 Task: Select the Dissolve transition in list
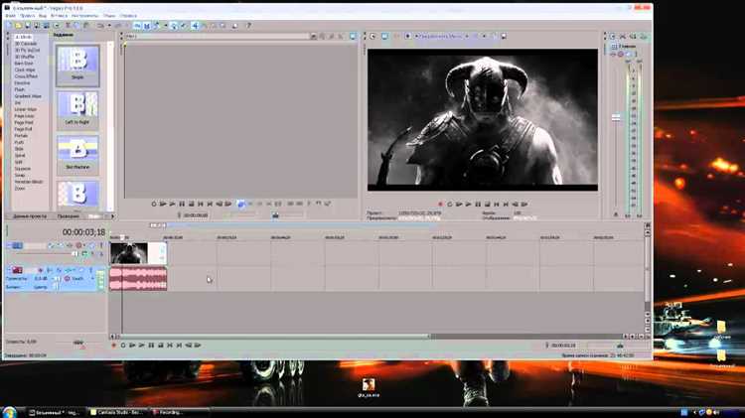(22, 82)
